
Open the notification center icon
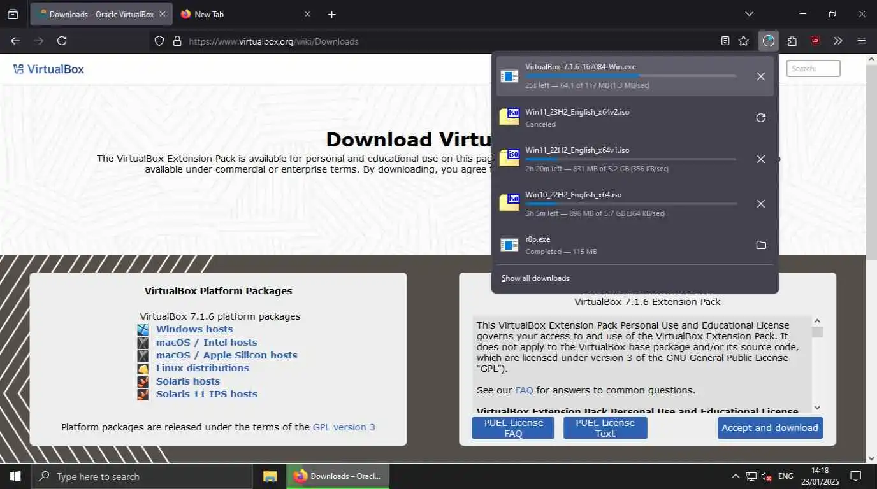tap(856, 476)
